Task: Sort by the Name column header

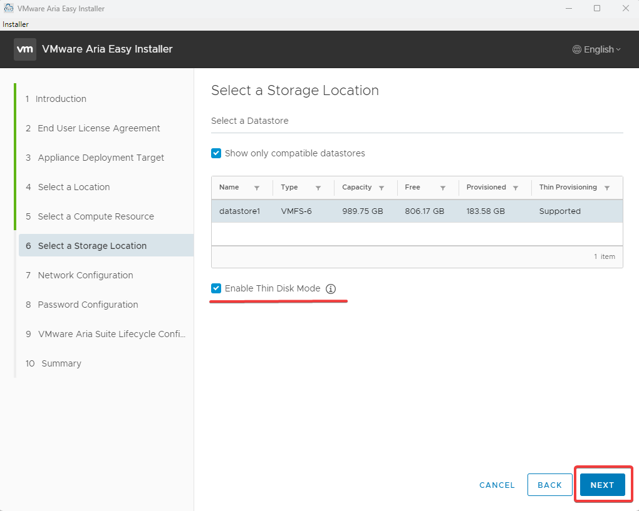Action: [229, 187]
